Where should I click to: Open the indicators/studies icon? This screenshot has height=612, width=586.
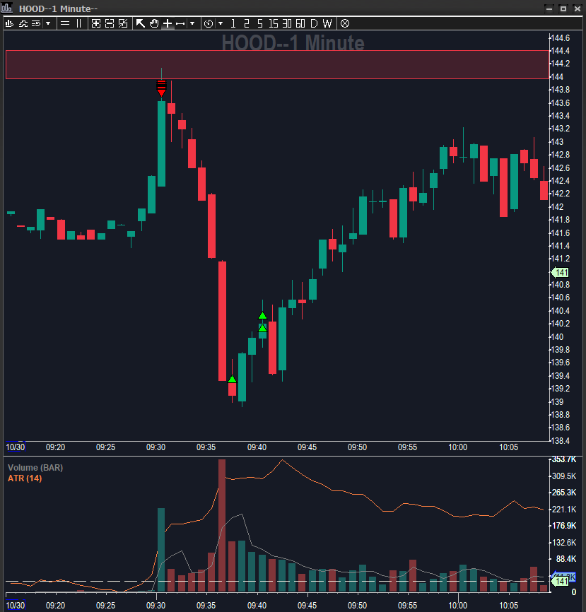click(x=23, y=23)
